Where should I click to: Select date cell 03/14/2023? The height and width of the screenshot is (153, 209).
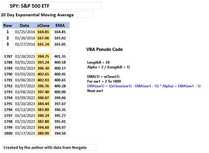coord(24,116)
